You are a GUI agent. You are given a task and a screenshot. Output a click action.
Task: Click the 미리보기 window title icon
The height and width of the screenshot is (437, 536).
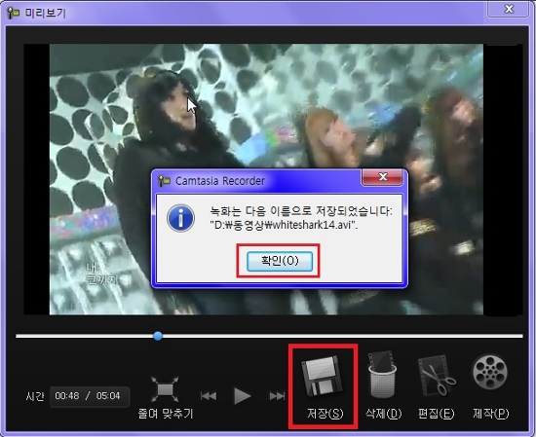pos(13,13)
